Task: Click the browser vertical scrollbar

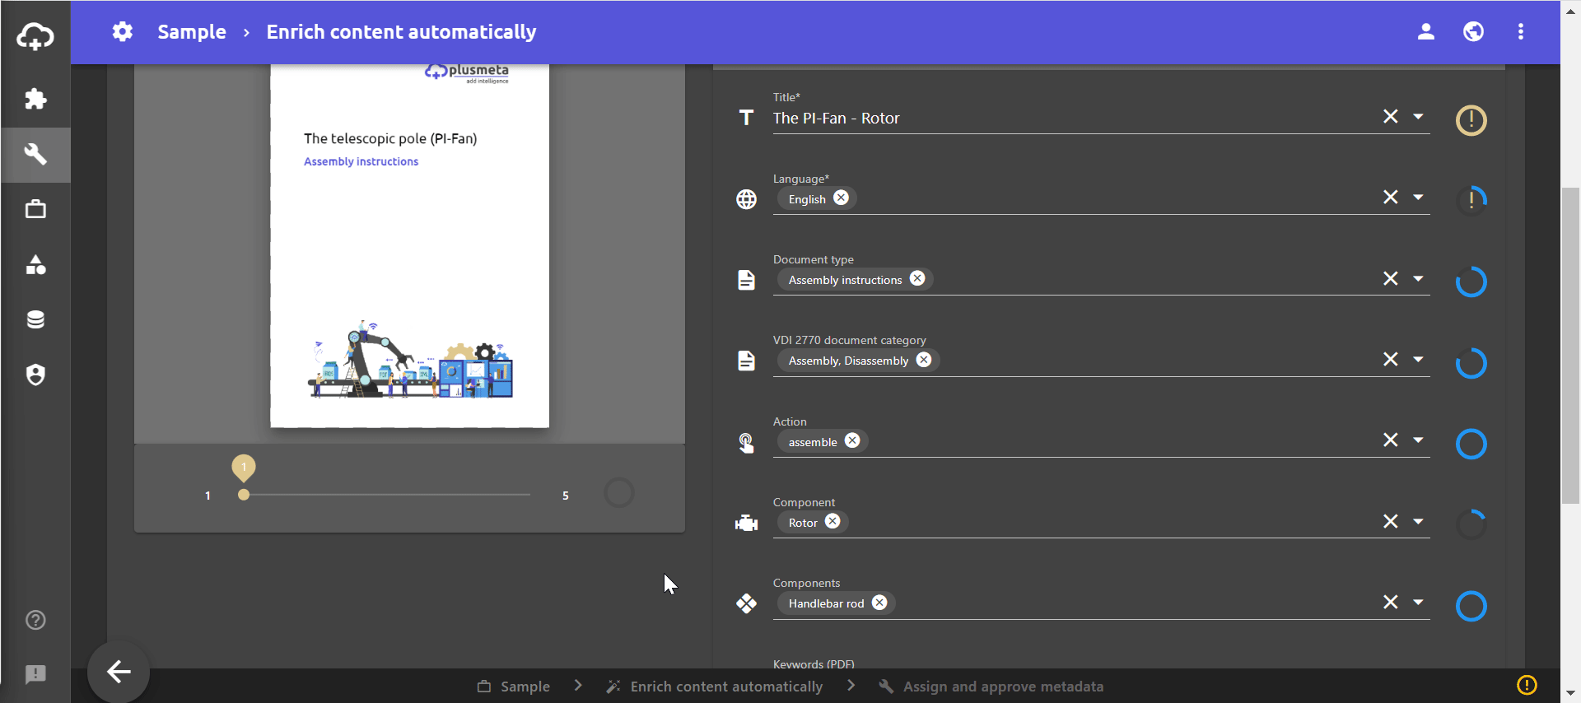Action: pyautogui.click(x=1571, y=346)
